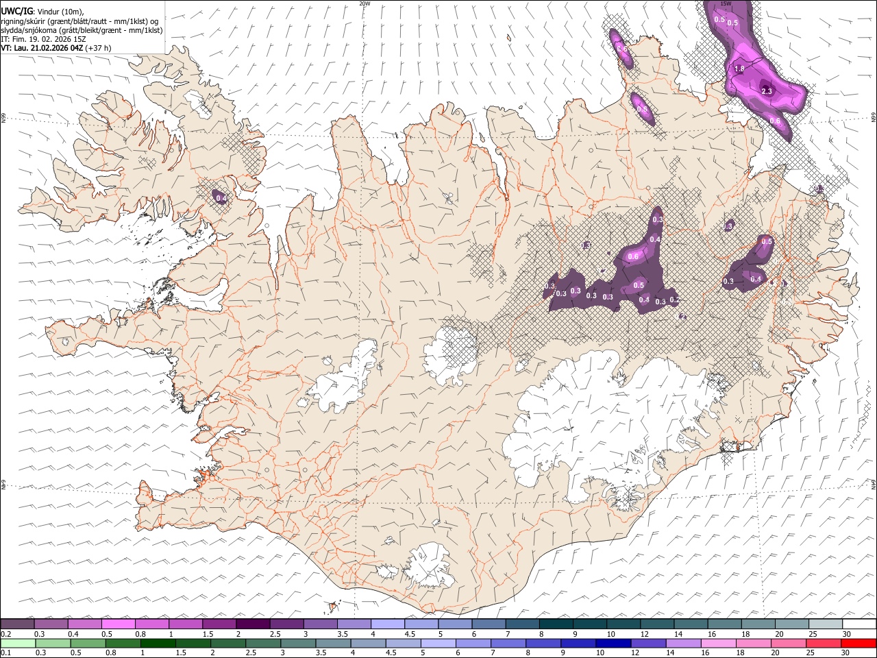Click the header text 'UWC/IG: Vindur (10m),'
877x658 pixels.
pos(42,11)
